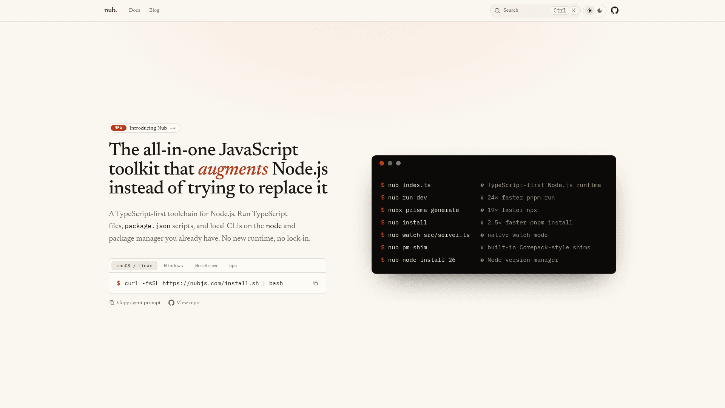This screenshot has height=408, width=725.
Task: Click the search magnifier icon
Action: 497,11
